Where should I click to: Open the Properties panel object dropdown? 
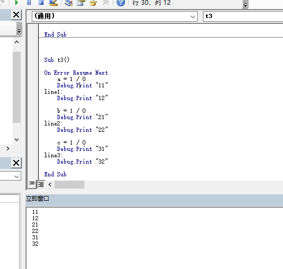pos(16,176)
